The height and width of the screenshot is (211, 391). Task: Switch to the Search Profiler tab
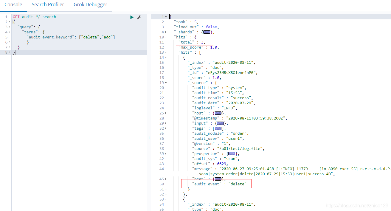click(48, 4)
